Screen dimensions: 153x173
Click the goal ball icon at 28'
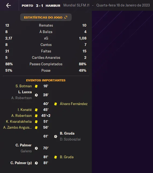tap(36, 95)
